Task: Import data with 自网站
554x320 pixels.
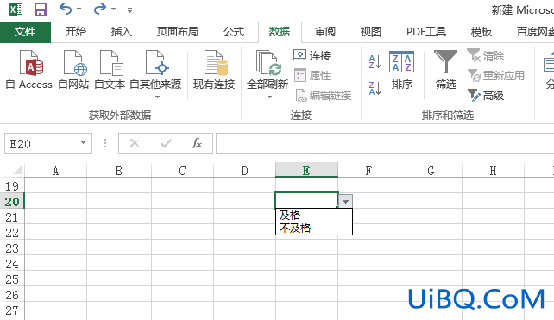Action: coord(73,70)
